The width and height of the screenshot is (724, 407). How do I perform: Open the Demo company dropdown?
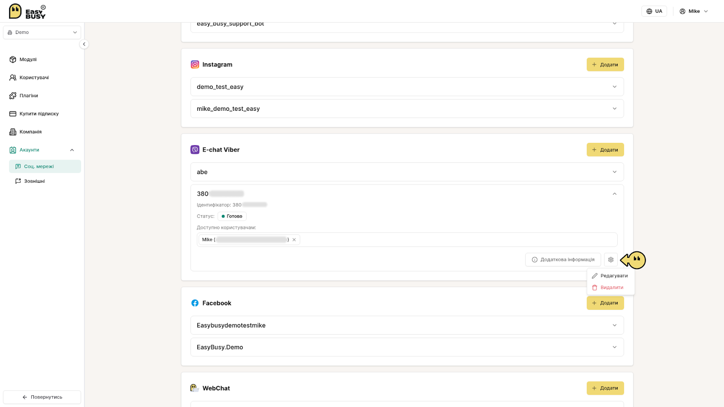[x=42, y=33]
